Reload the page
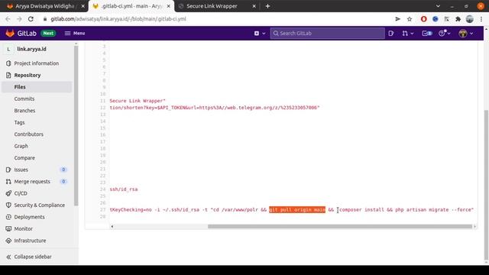This screenshot has height=275, width=489. pyautogui.click(x=31, y=19)
